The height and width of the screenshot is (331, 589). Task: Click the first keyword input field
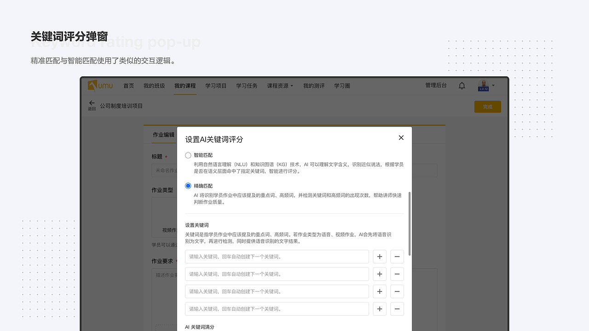coord(276,257)
